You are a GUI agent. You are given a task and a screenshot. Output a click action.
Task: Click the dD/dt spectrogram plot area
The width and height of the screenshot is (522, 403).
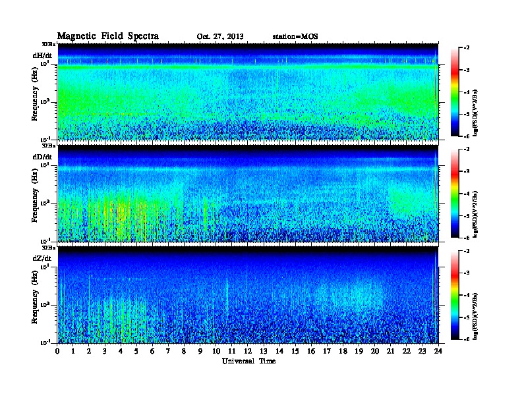tap(248, 194)
